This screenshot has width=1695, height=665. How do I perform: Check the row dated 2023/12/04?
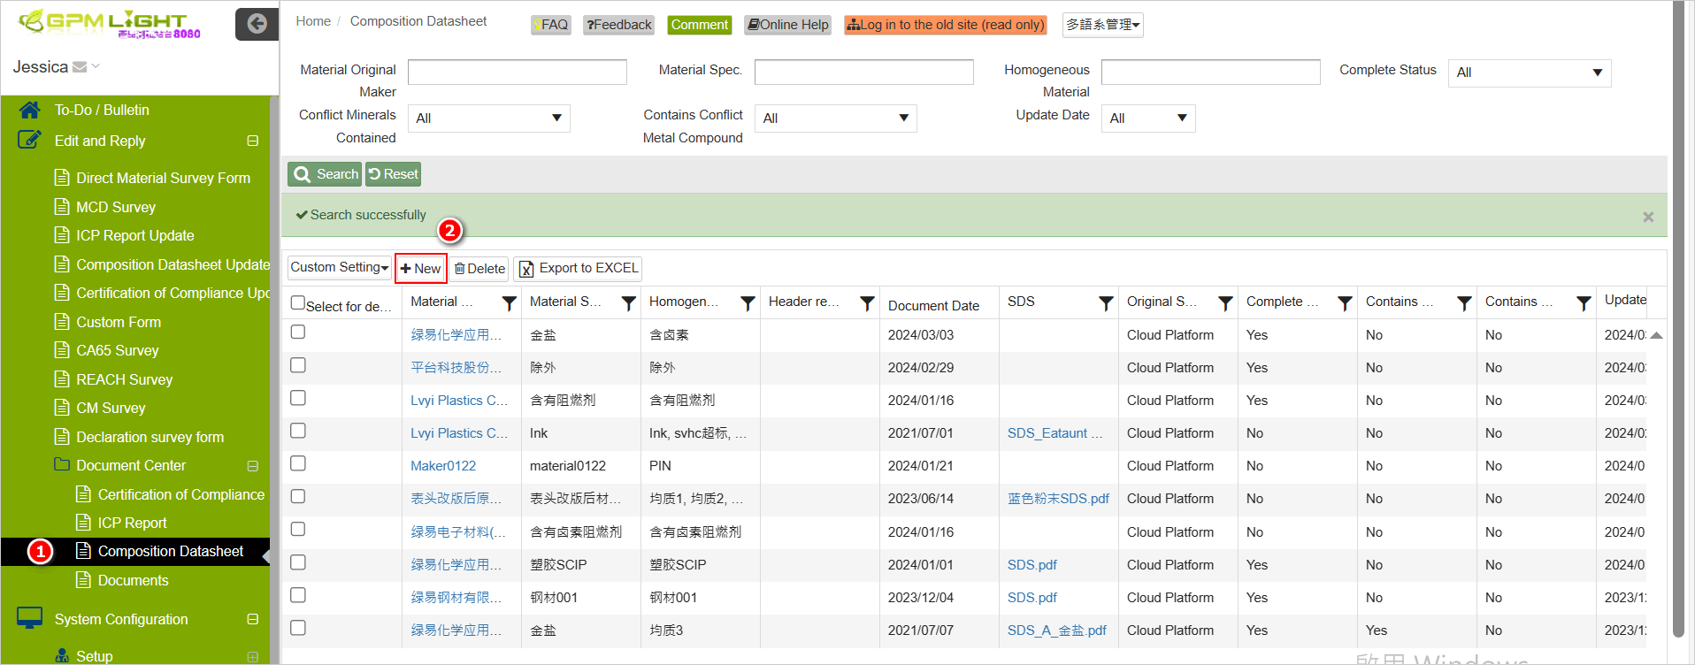[298, 595]
